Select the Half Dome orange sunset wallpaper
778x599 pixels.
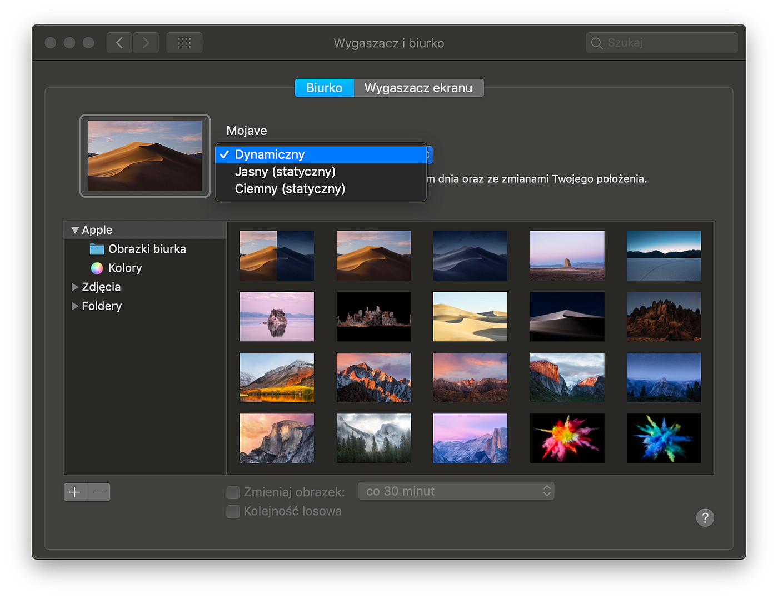point(277,438)
